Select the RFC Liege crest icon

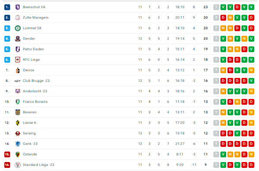tap(18, 60)
